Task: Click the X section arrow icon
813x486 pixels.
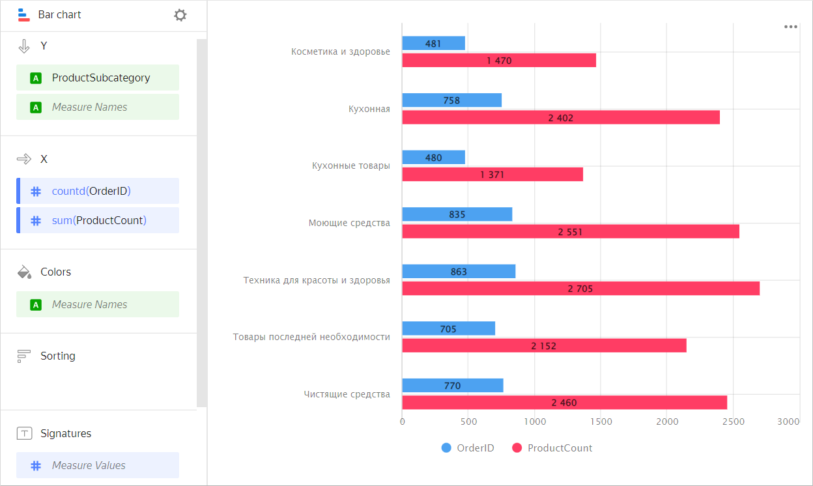Action: (x=24, y=158)
